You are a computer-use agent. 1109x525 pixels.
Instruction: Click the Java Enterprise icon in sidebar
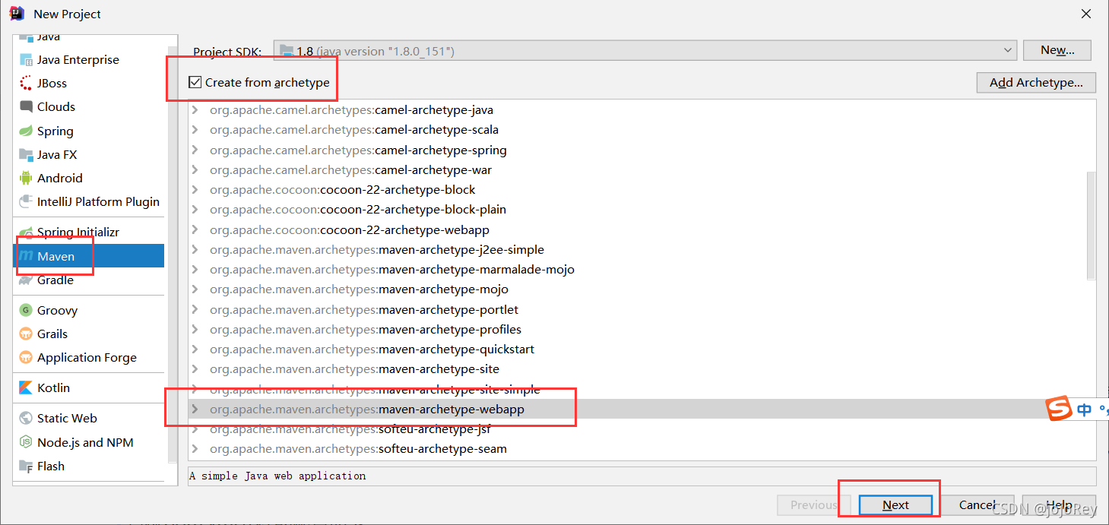point(26,60)
